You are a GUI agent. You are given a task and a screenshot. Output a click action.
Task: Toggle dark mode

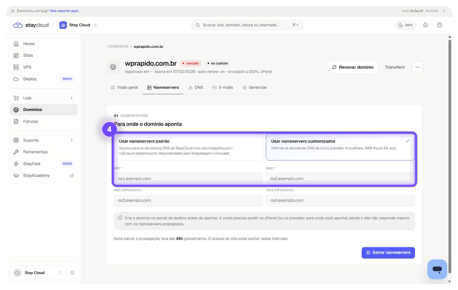(405, 25)
